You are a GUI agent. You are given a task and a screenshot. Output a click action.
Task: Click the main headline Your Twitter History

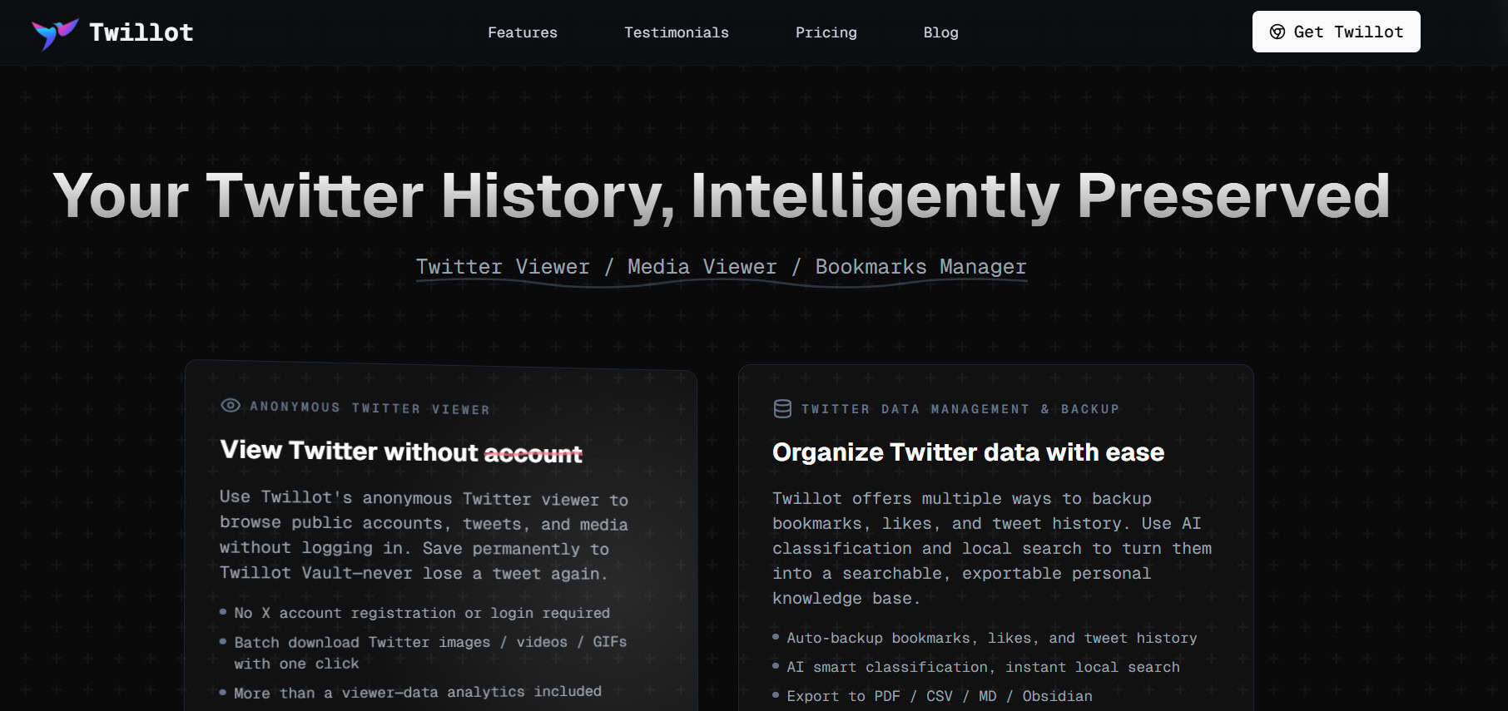click(721, 195)
